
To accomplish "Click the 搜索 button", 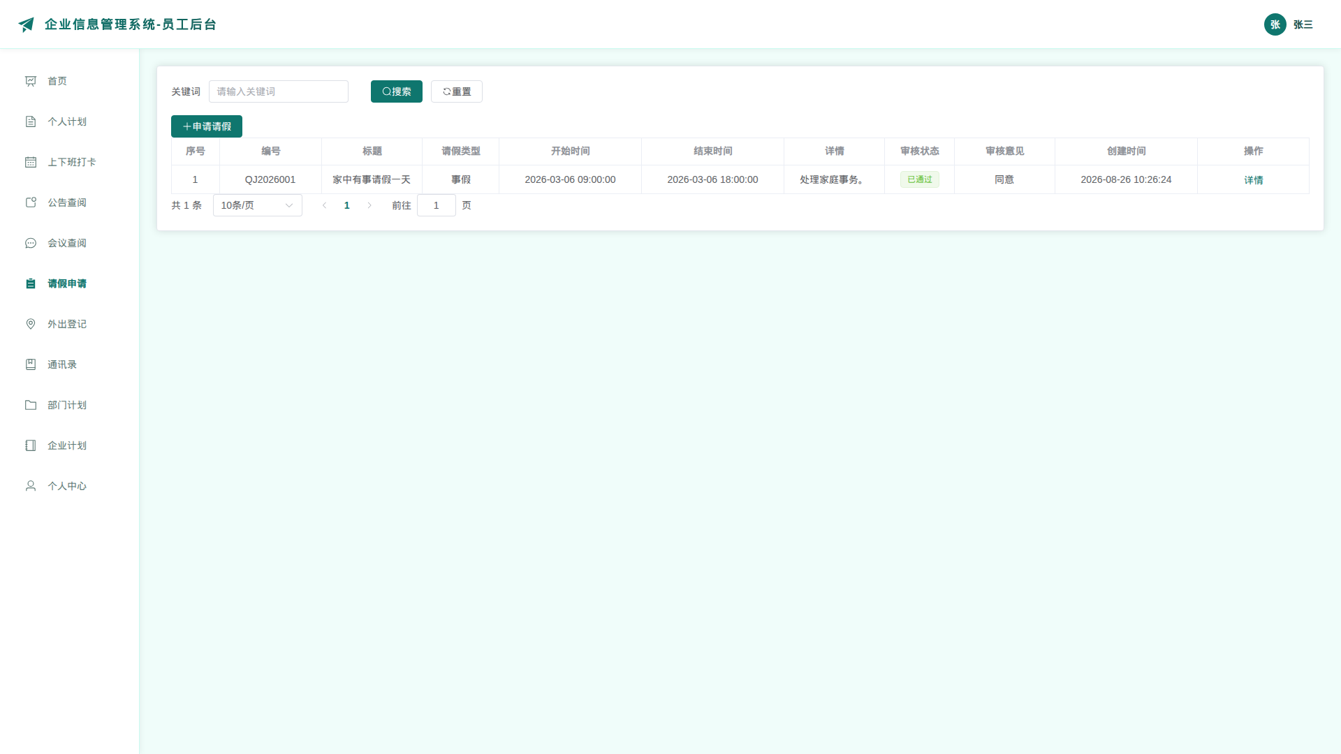I will click(x=397, y=91).
